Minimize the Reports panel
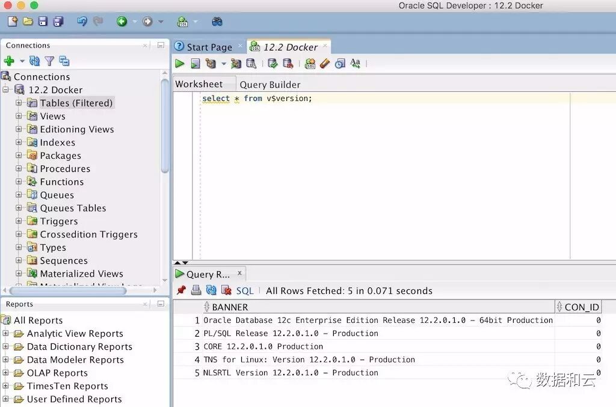This screenshot has width=616, height=407. click(161, 304)
